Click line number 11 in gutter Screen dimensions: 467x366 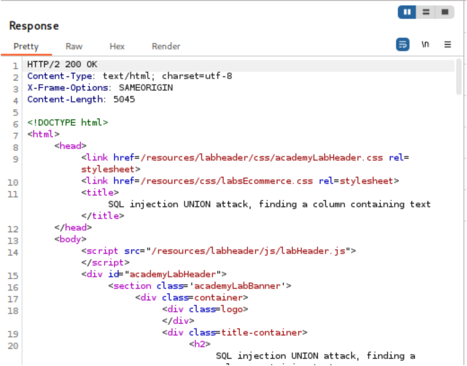coord(14,194)
